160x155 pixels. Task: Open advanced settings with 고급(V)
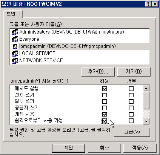click(132, 132)
